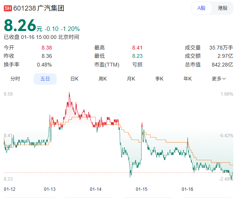Screen dimensions: 239x198
Task: Click the current price 8.26
Action: 20,25
